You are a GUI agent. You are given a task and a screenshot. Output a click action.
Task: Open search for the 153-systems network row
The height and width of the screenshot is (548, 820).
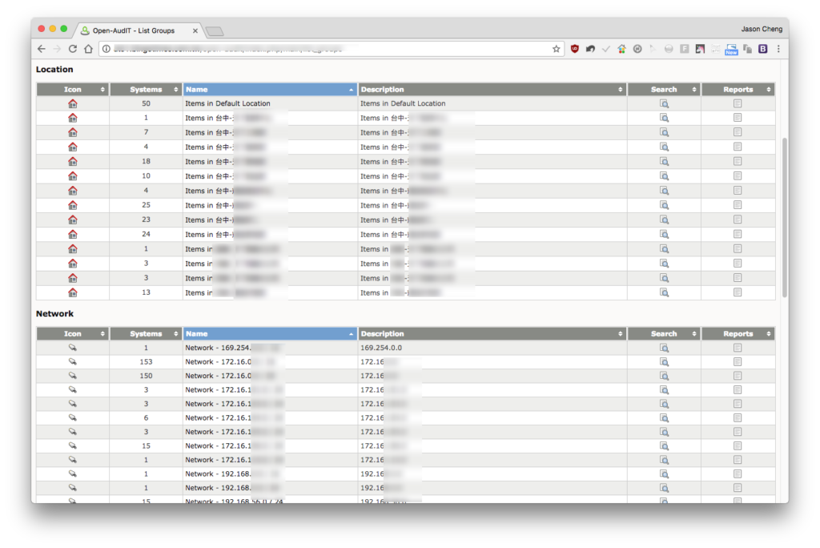(x=664, y=361)
